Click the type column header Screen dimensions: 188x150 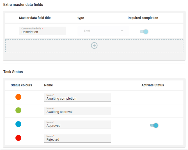pos(81,18)
